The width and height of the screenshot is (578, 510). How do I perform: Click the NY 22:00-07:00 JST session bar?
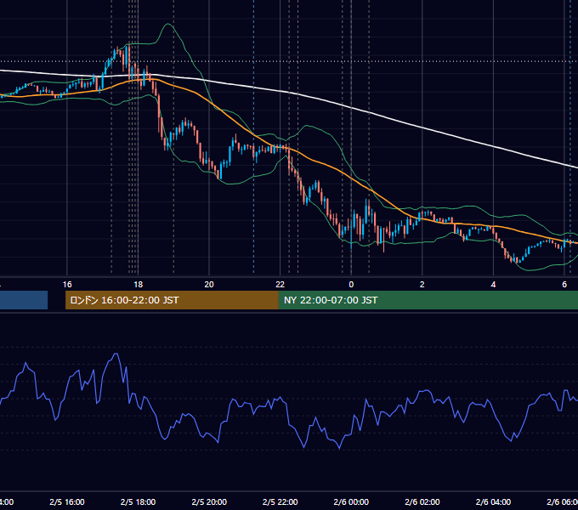pos(428,300)
